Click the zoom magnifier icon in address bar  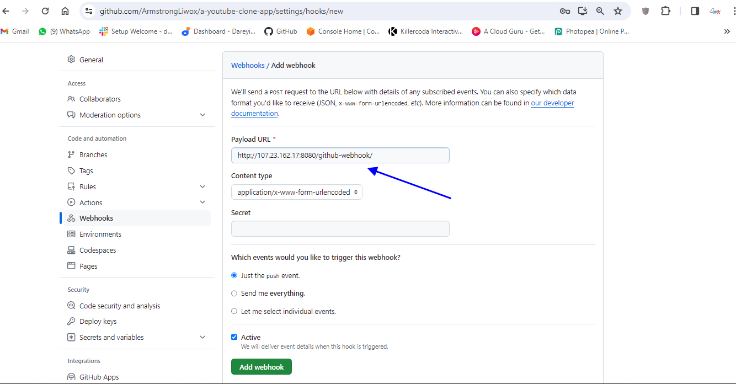[600, 11]
